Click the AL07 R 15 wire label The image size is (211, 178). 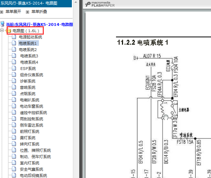152,56
